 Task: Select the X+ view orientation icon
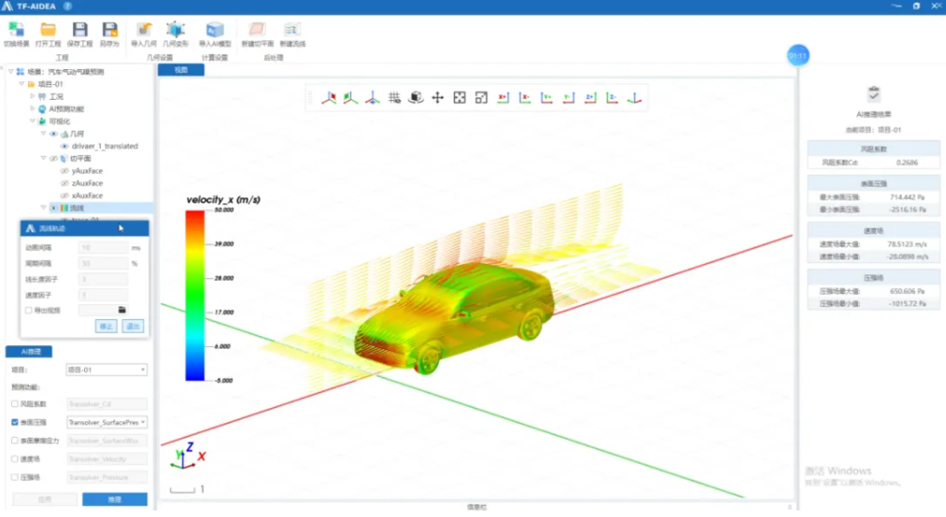502,97
